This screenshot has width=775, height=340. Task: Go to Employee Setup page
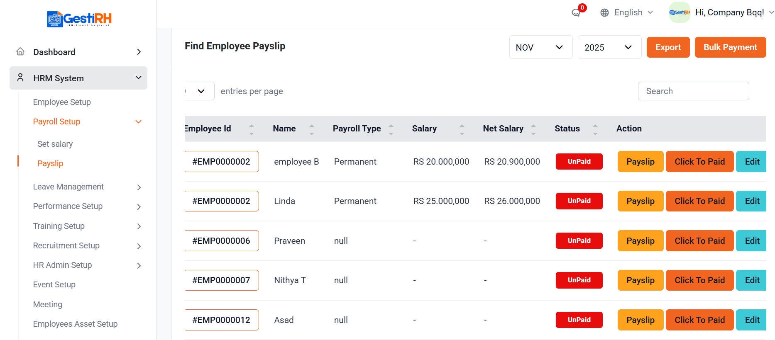click(x=62, y=102)
